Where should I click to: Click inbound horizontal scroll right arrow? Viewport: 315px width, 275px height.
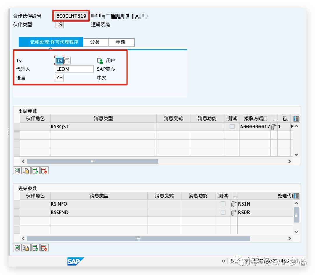click(290, 239)
